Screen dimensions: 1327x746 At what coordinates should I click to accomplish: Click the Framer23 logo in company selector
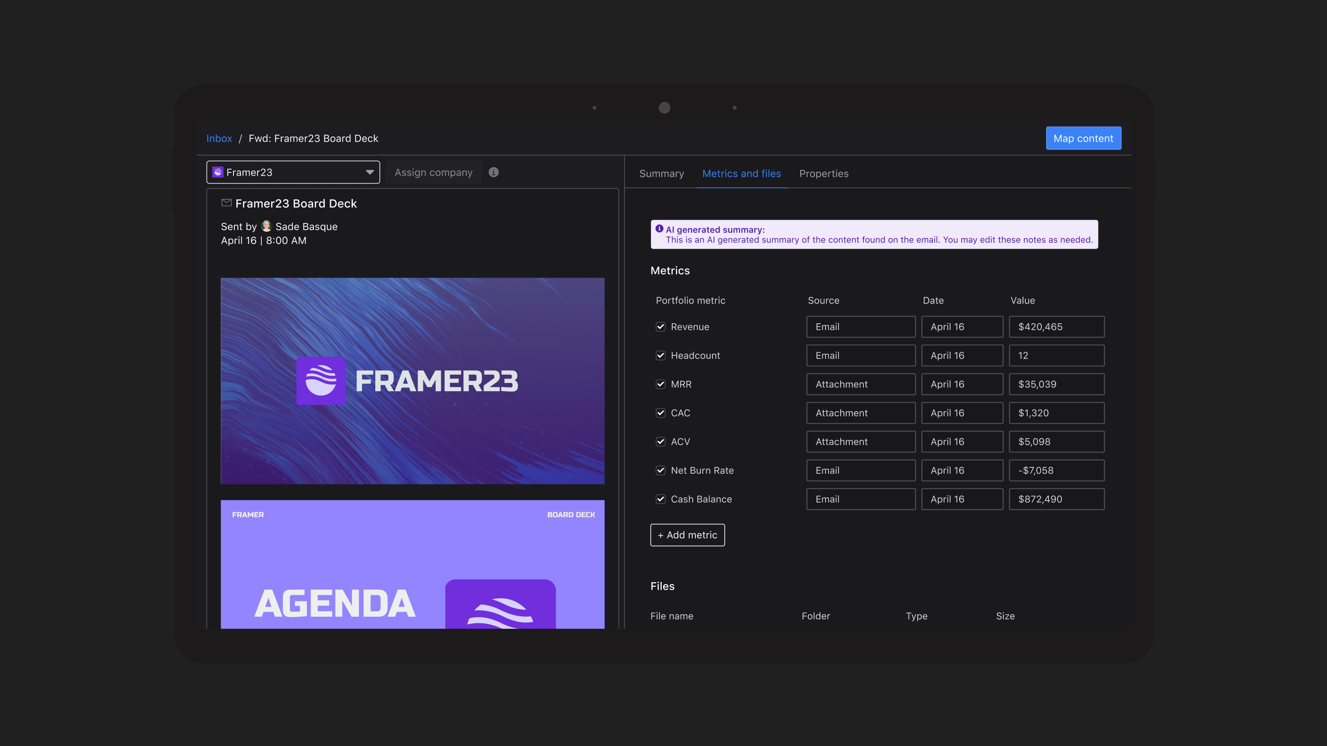pyautogui.click(x=218, y=172)
